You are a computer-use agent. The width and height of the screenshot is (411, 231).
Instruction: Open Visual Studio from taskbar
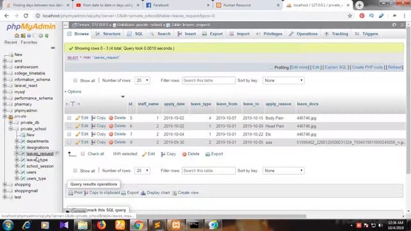64,225
